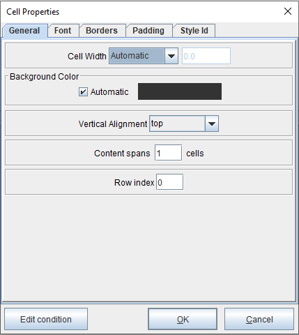Close the Cell Properties dialog window
Screen dimensions: 299x335
tap(288, 11)
